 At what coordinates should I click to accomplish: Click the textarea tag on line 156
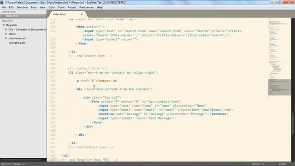tap(106, 114)
